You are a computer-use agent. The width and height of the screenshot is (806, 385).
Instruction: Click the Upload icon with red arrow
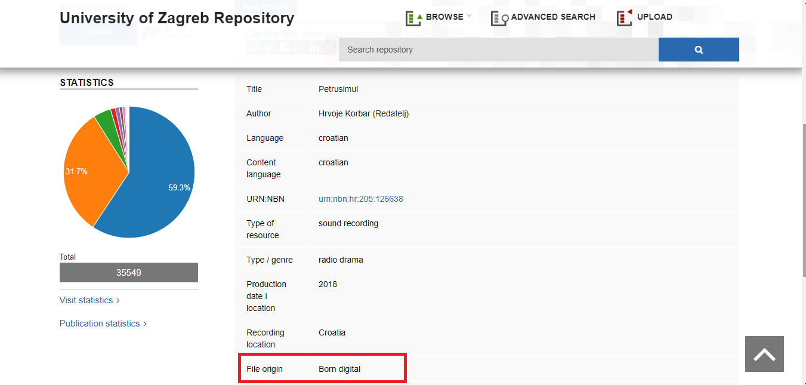(x=625, y=18)
